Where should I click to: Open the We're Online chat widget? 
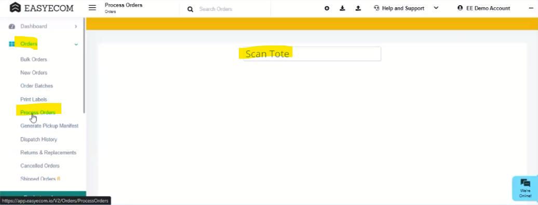point(525,188)
